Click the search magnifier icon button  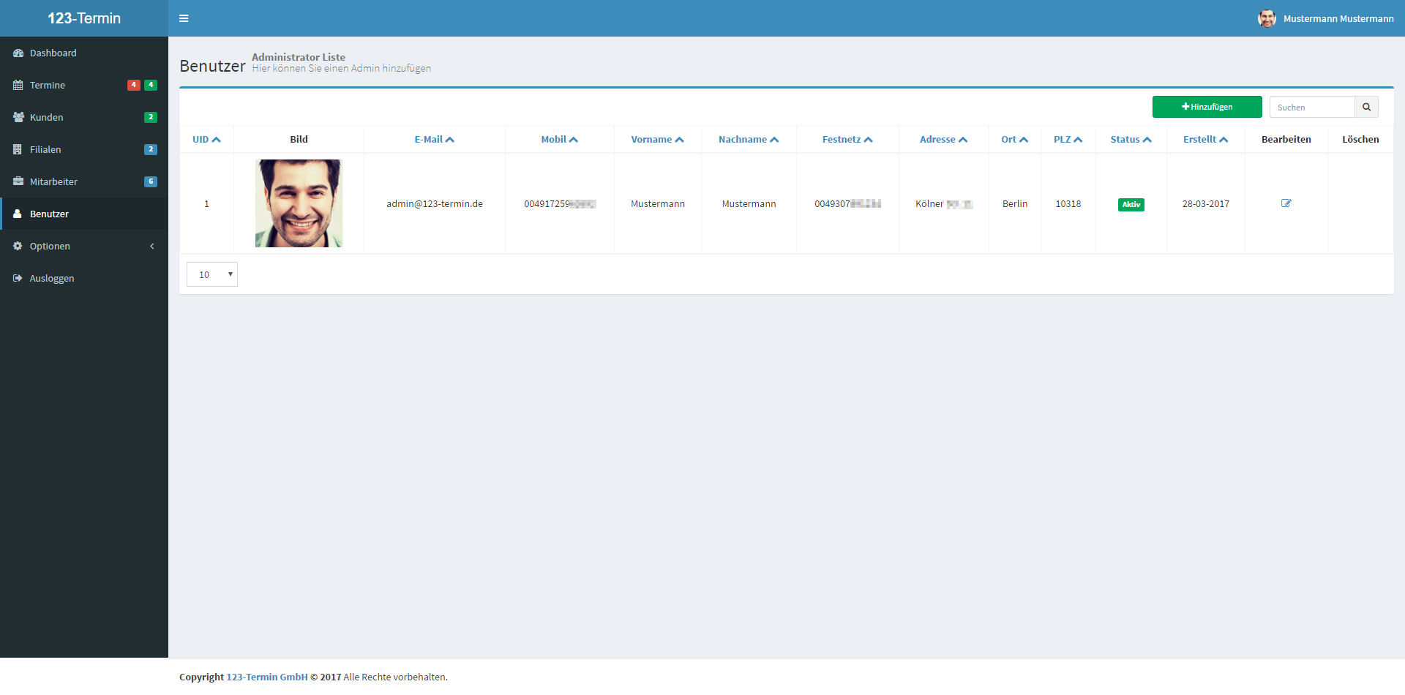coord(1366,108)
